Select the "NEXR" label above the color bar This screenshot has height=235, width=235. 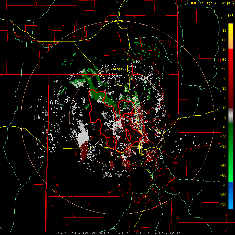coord(230,16)
